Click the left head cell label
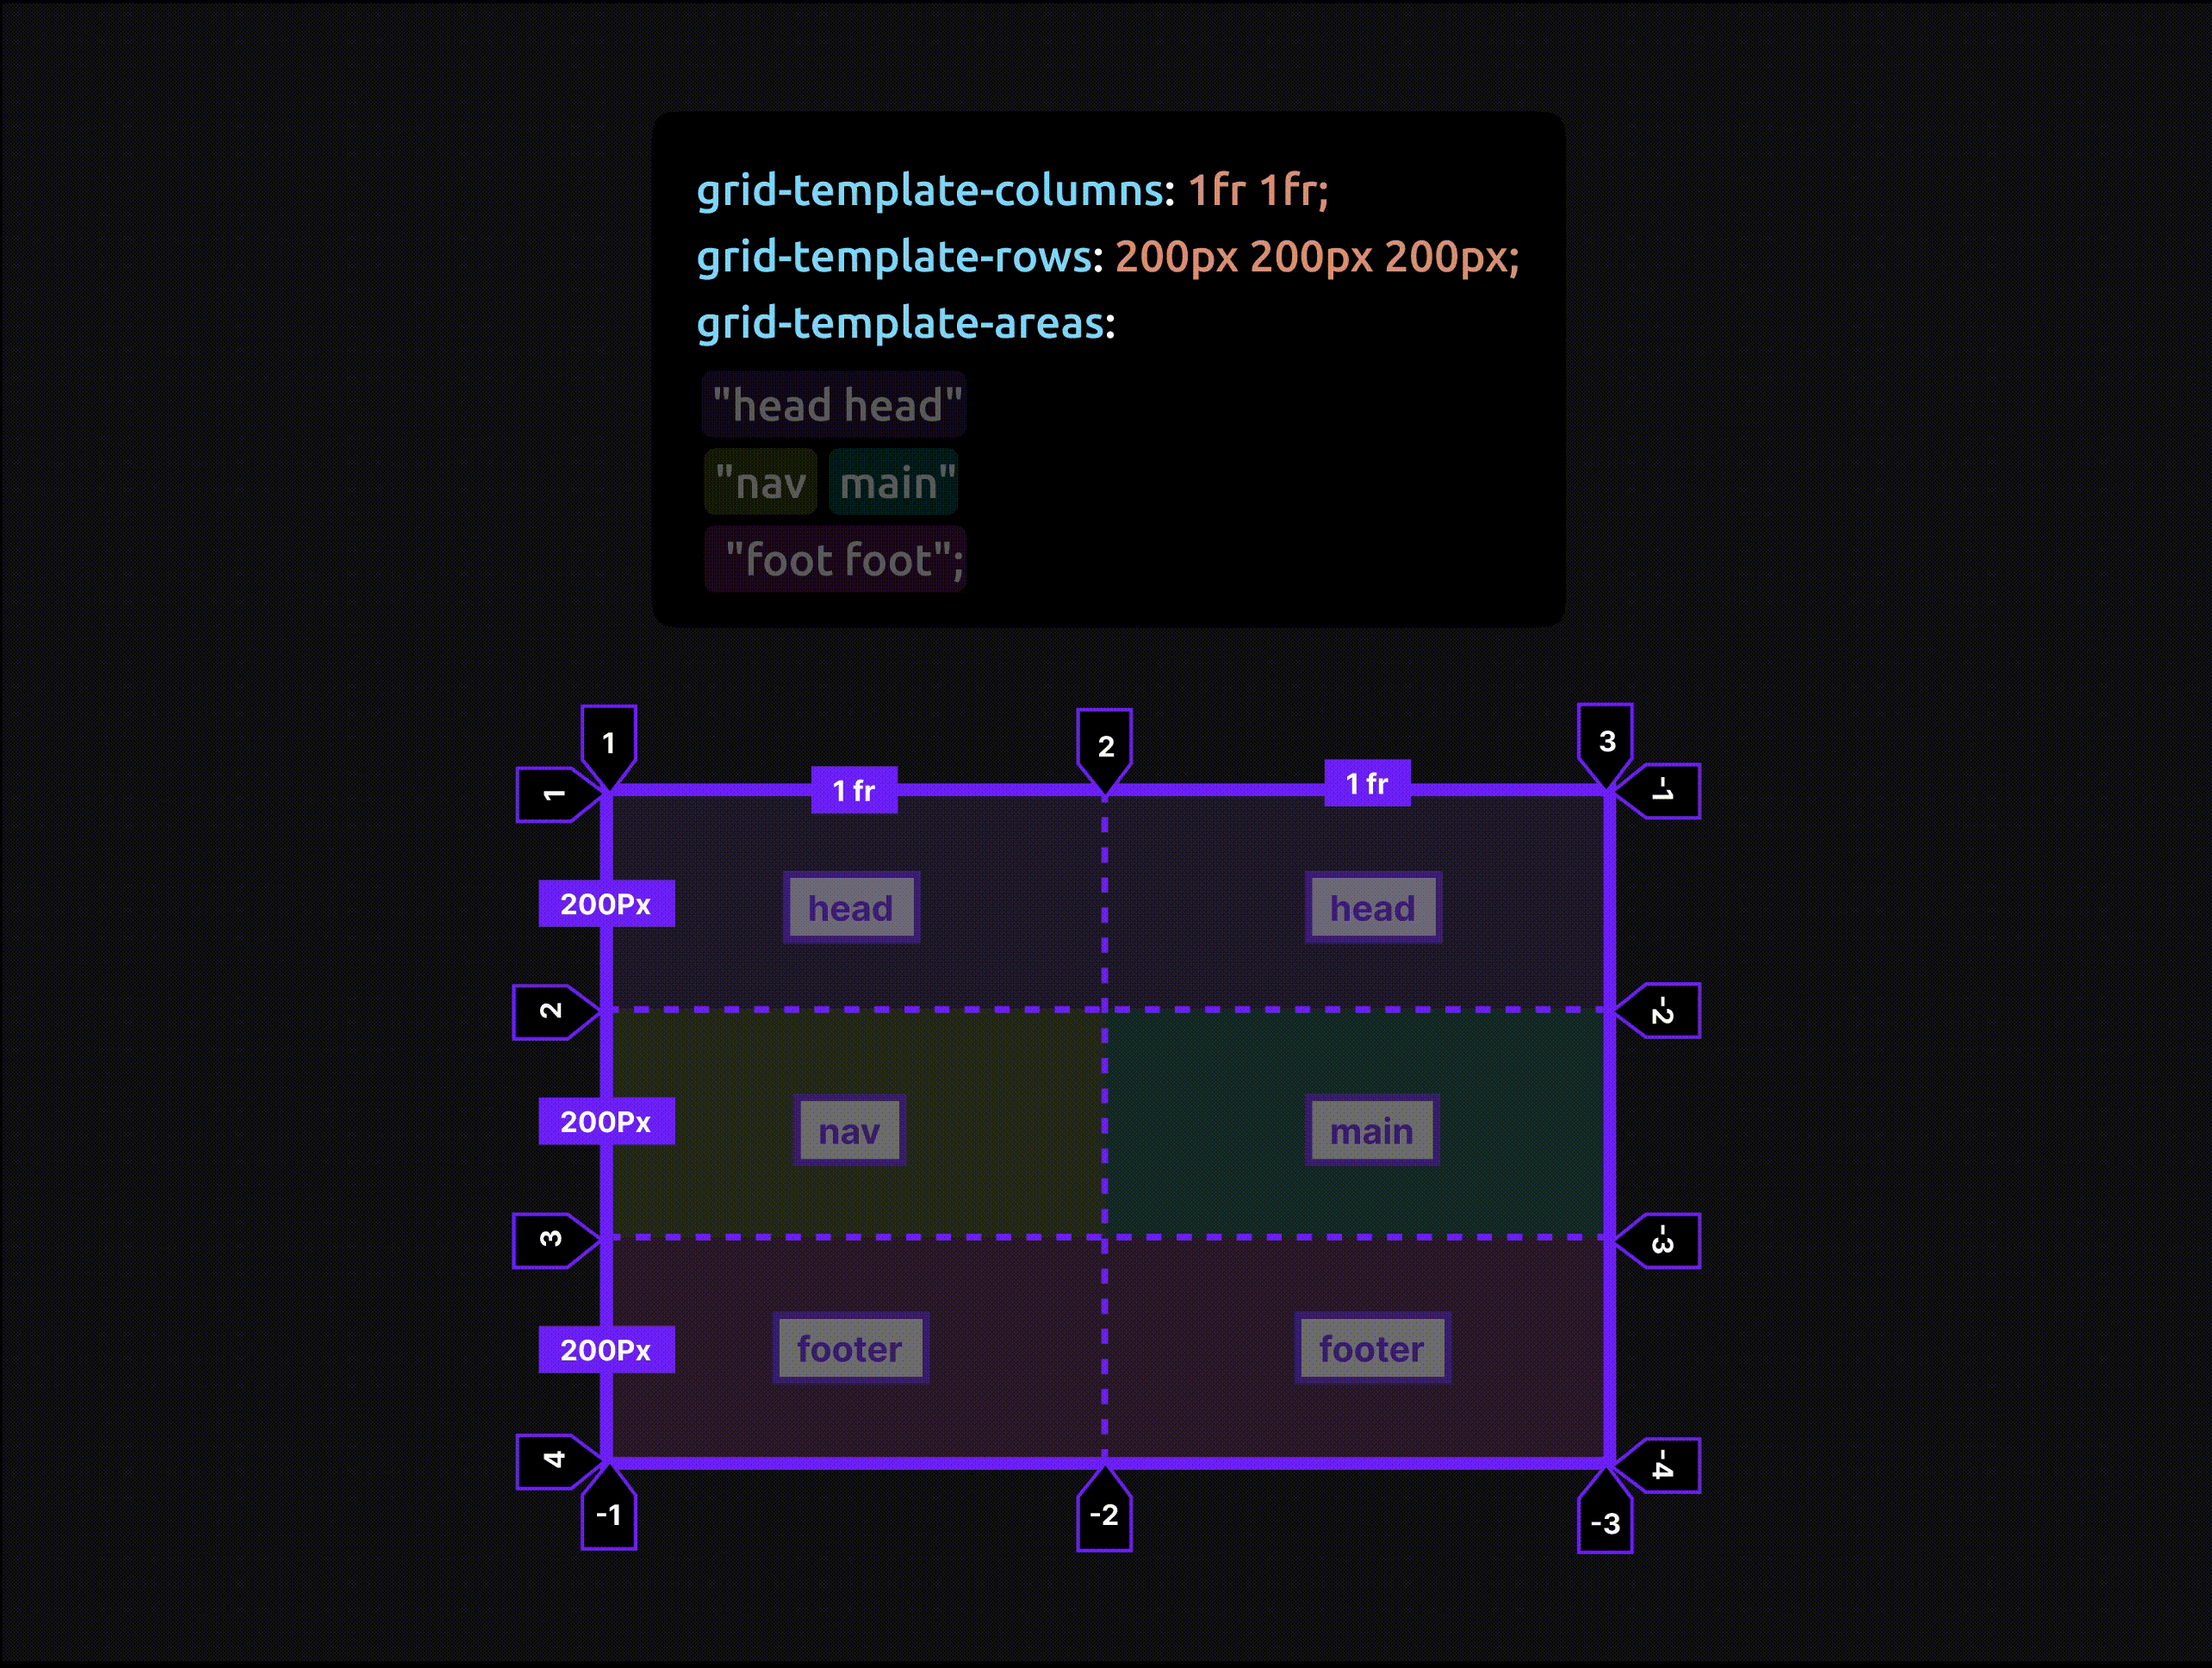Screen dimensions: 2212x1668 point(851,908)
